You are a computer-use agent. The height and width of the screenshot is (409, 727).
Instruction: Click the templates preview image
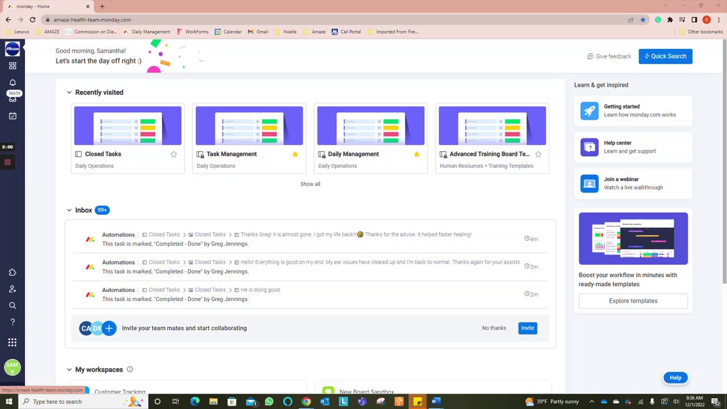[633, 239]
